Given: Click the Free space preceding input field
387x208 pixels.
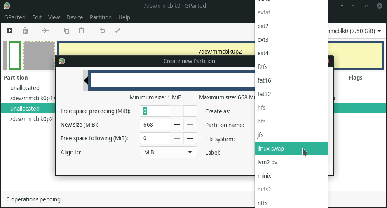Looking at the screenshot, I should click(x=155, y=111).
